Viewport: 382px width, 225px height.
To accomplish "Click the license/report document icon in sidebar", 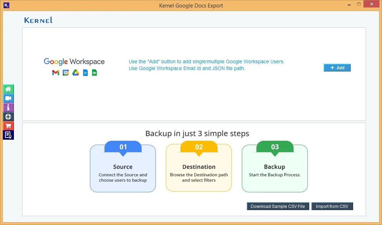I will point(8,135).
